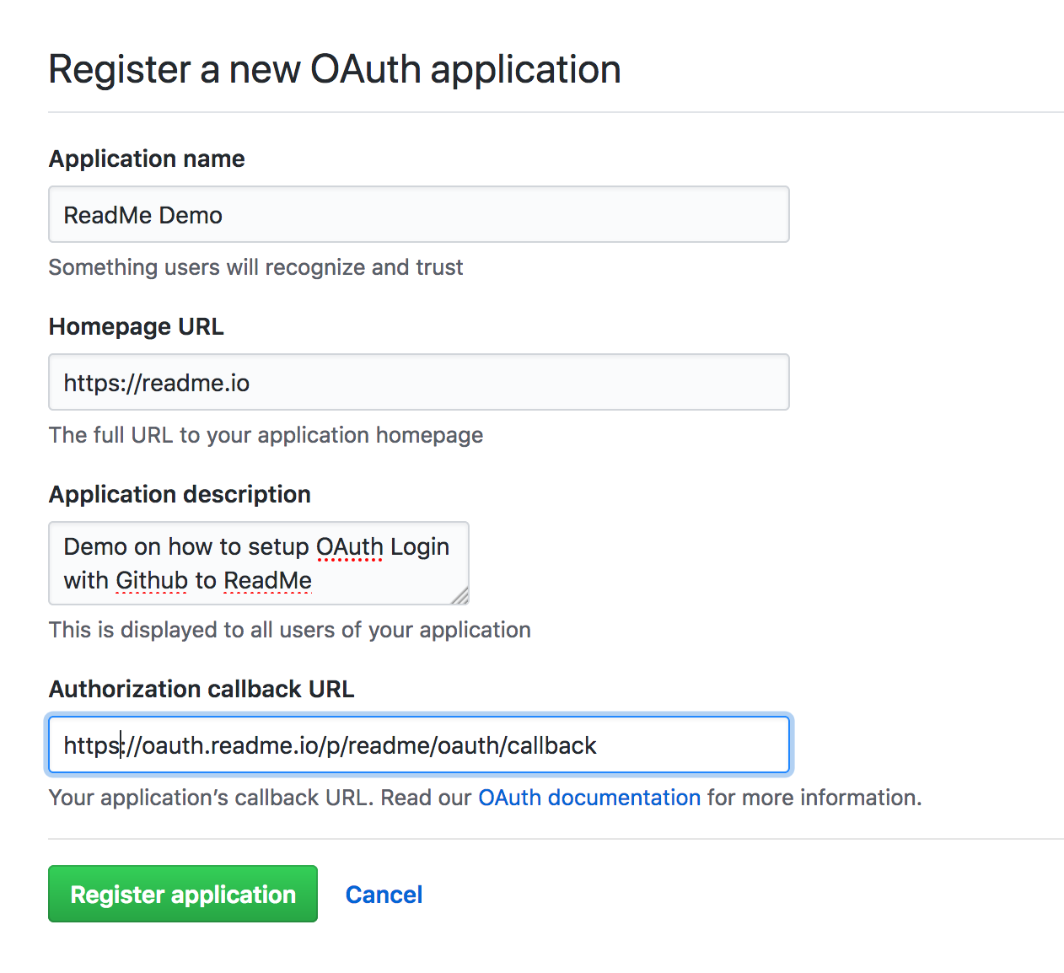Click the underlined word "OAuth" in description

350,547
